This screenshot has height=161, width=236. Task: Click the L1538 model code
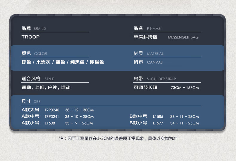(50, 123)
